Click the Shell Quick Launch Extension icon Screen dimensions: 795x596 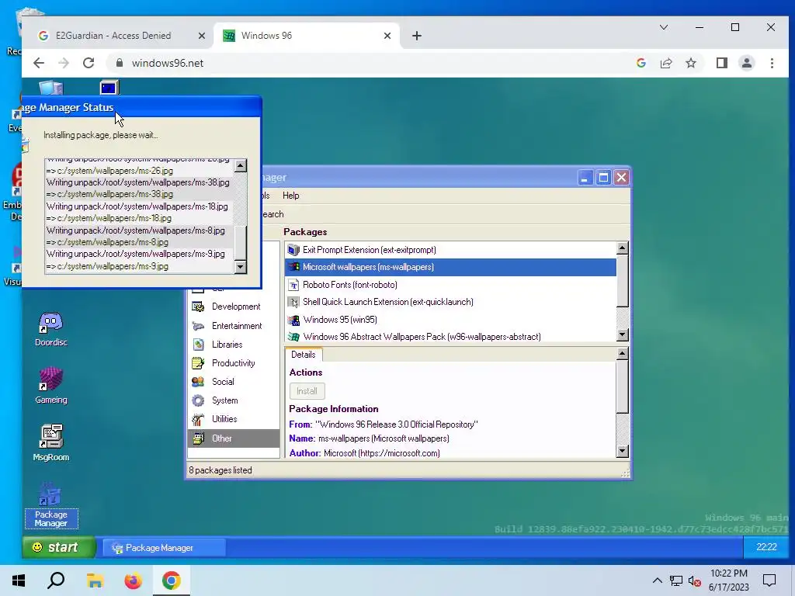point(293,302)
